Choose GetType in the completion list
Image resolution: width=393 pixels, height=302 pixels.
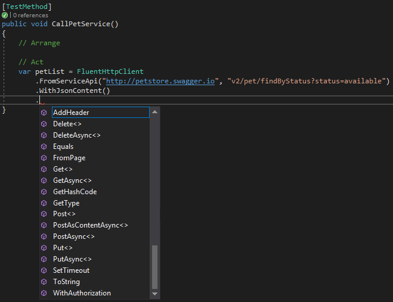66,203
